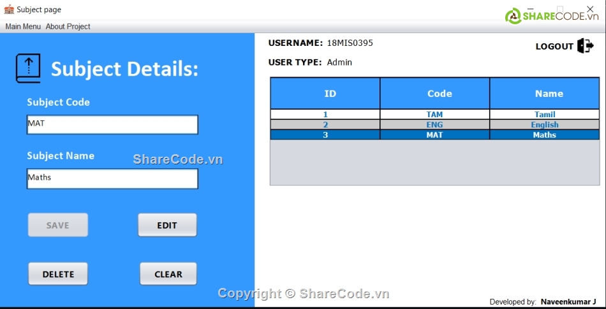Select the TAM Tamil table row
Screen dimensions: 606x309
[x=434, y=115]
